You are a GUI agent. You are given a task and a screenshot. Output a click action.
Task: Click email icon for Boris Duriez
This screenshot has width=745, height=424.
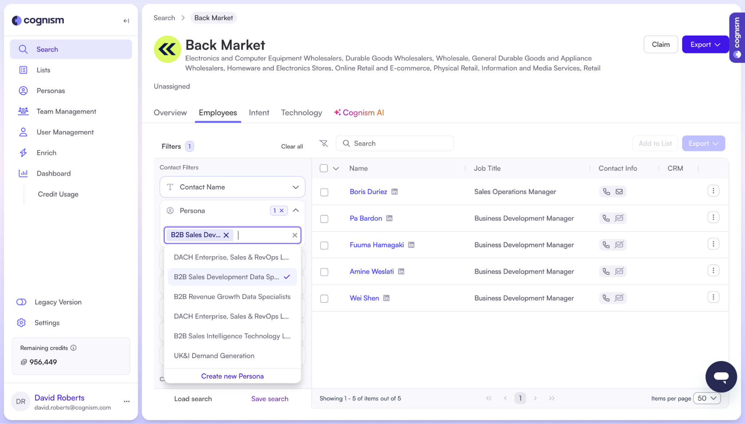(x=619, y=192)
